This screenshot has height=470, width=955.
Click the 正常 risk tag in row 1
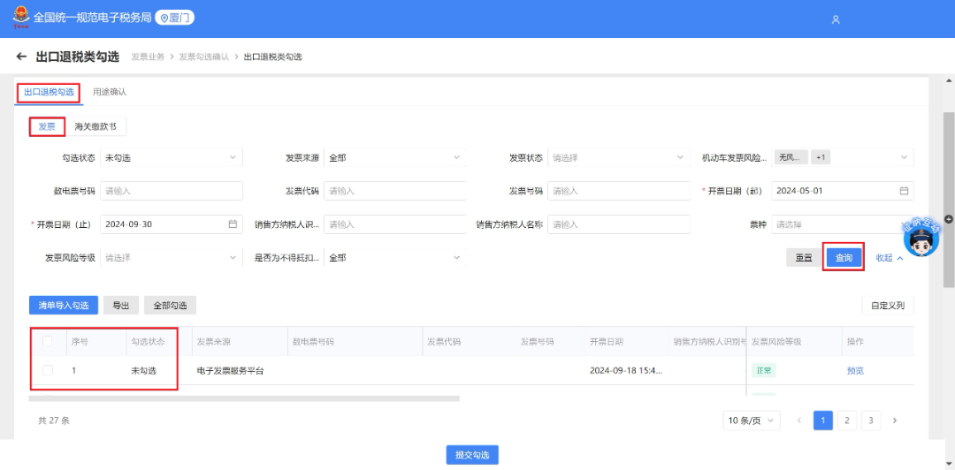click(x=764, y=370)
